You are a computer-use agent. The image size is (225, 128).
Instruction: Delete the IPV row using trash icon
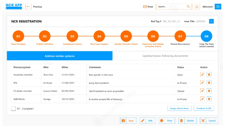(x=209, y=83)
